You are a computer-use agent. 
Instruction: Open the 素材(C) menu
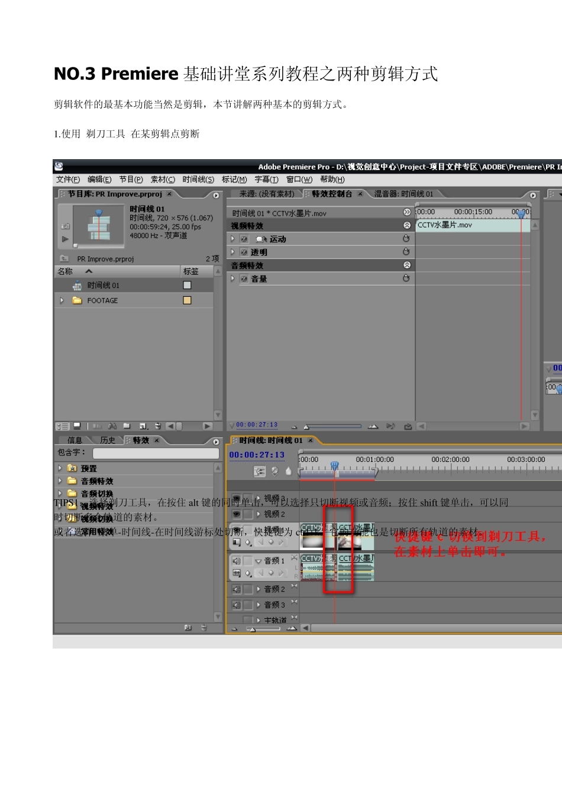(163, 179)
